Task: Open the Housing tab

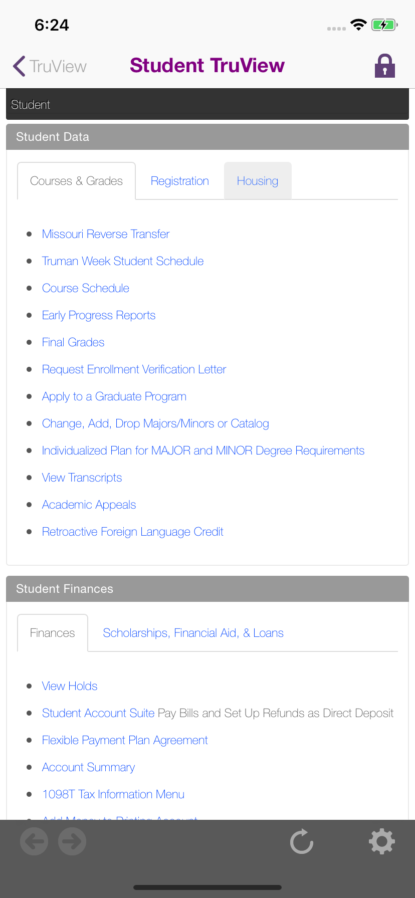Action: [x=257, y=181]
